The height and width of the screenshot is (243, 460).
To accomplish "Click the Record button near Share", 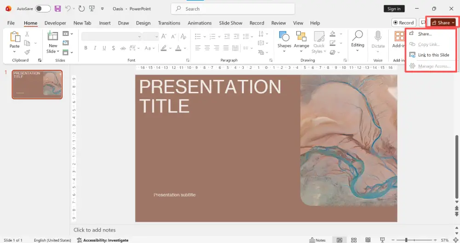I will (404, 23).
